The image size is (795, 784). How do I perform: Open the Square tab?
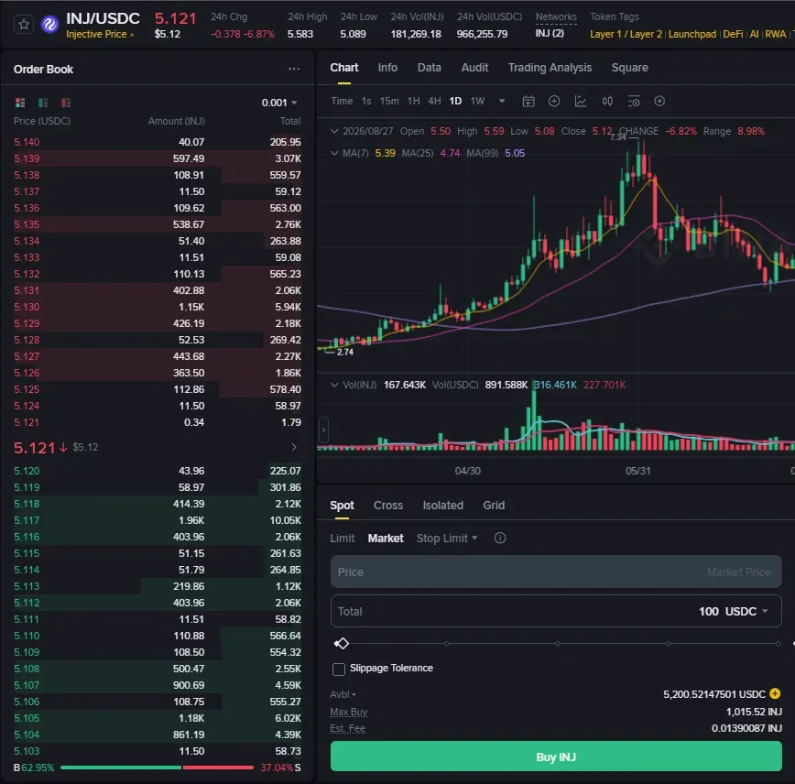coord(630,68)
